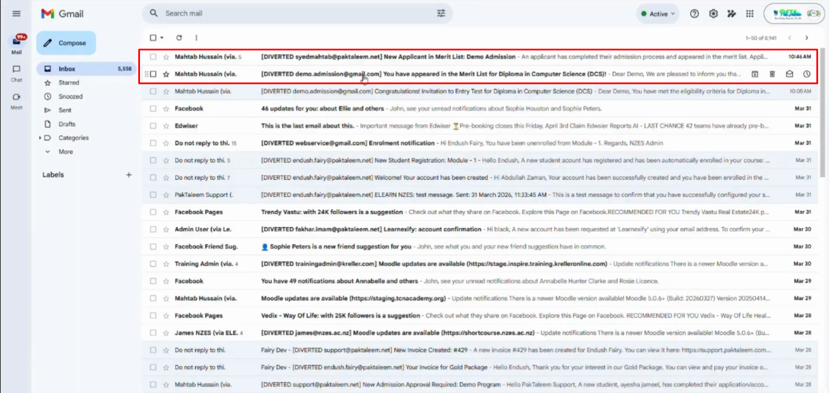Compose a new email

point(66,43)
